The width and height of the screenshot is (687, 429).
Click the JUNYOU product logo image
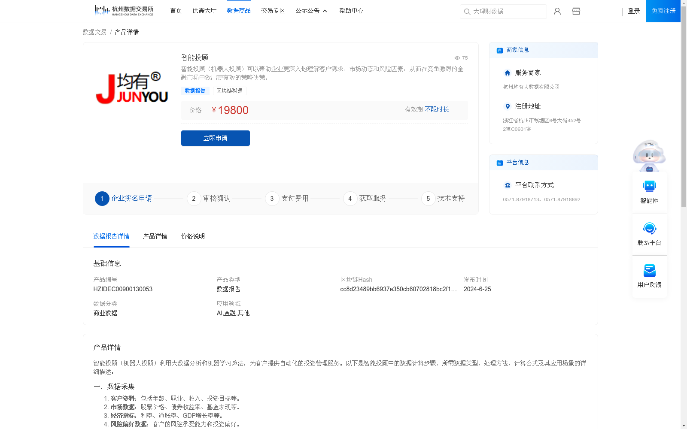[132, 88]
